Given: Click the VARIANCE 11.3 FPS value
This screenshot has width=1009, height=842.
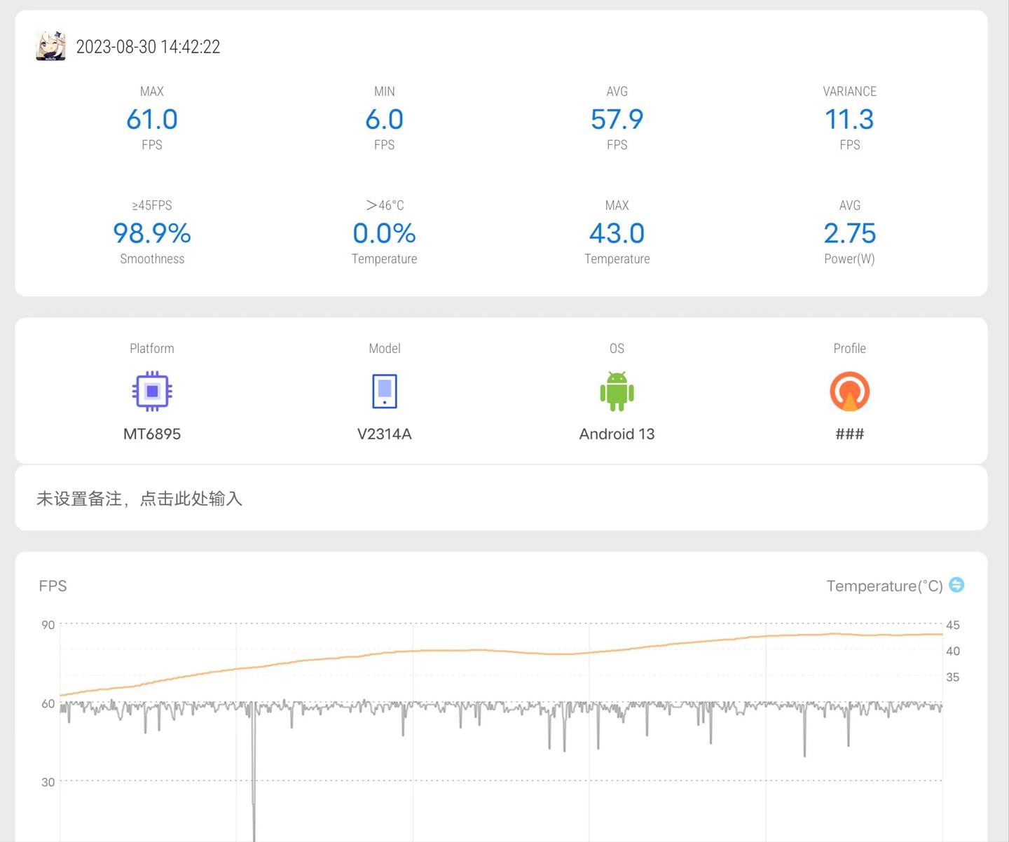Looking at the screenshot, I should tap(849, 119).
